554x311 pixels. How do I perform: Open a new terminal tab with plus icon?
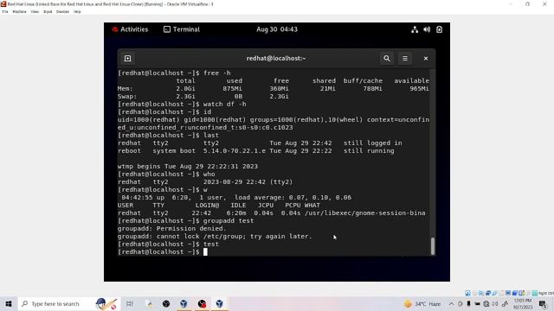point(127,58)
